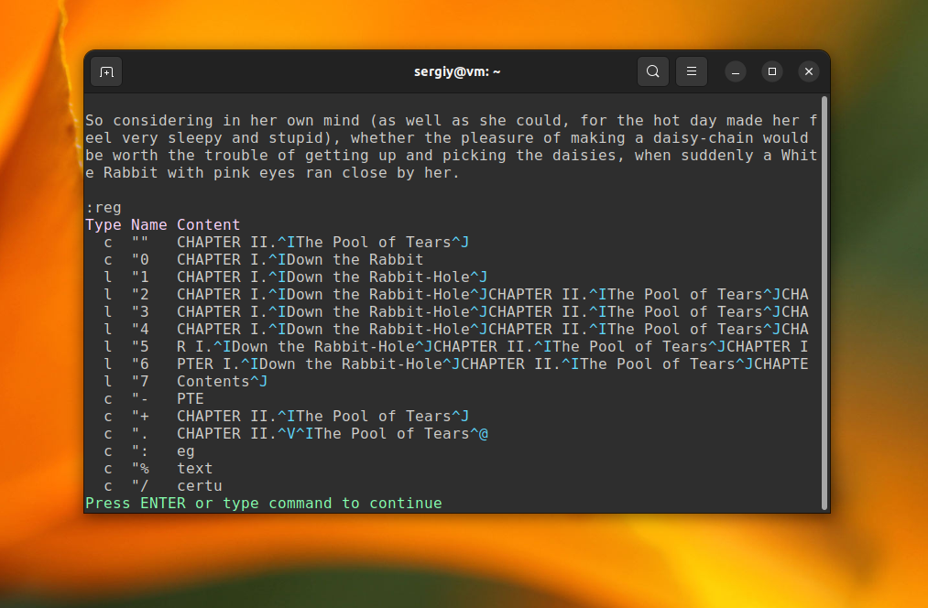928x608 pixels.
Task: Click the line starting 'So considering in her'
Action: 452,121
